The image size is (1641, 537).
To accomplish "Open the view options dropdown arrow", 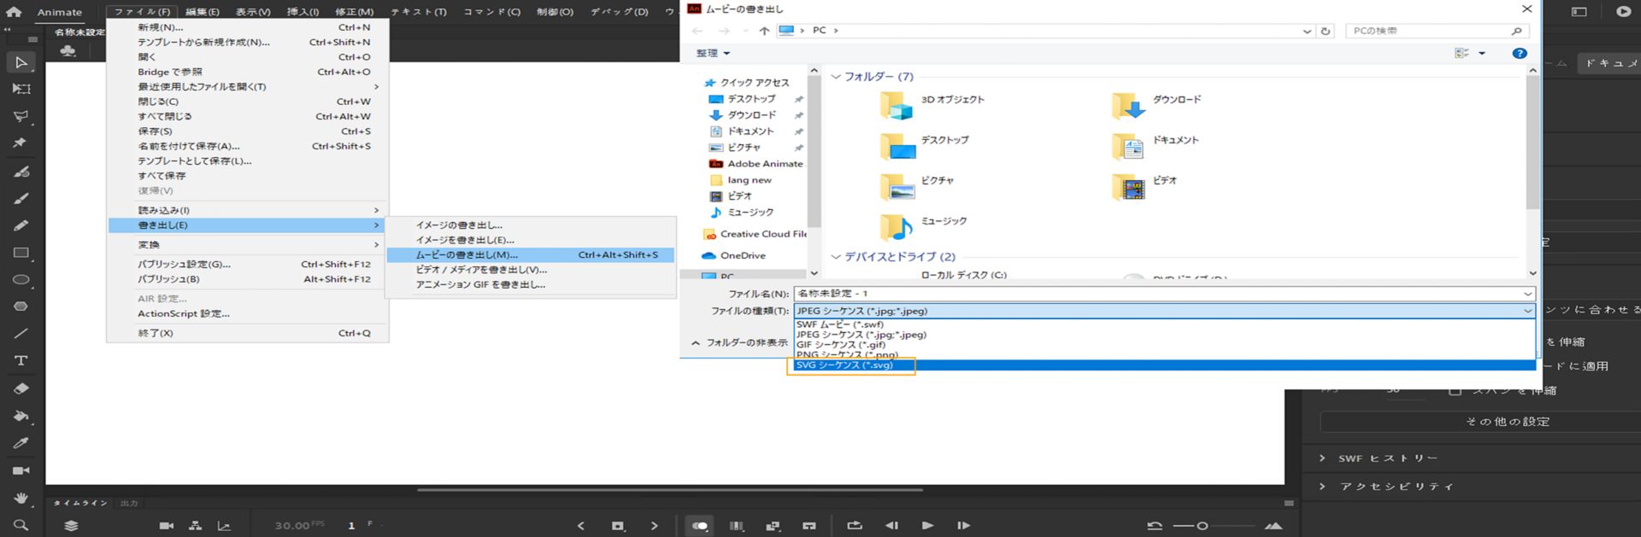I will (1482, 53).
